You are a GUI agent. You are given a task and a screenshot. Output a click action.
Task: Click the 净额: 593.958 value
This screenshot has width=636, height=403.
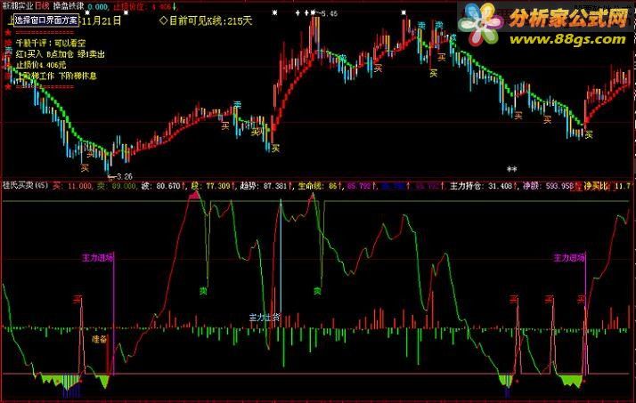click(x=548, y=186)
